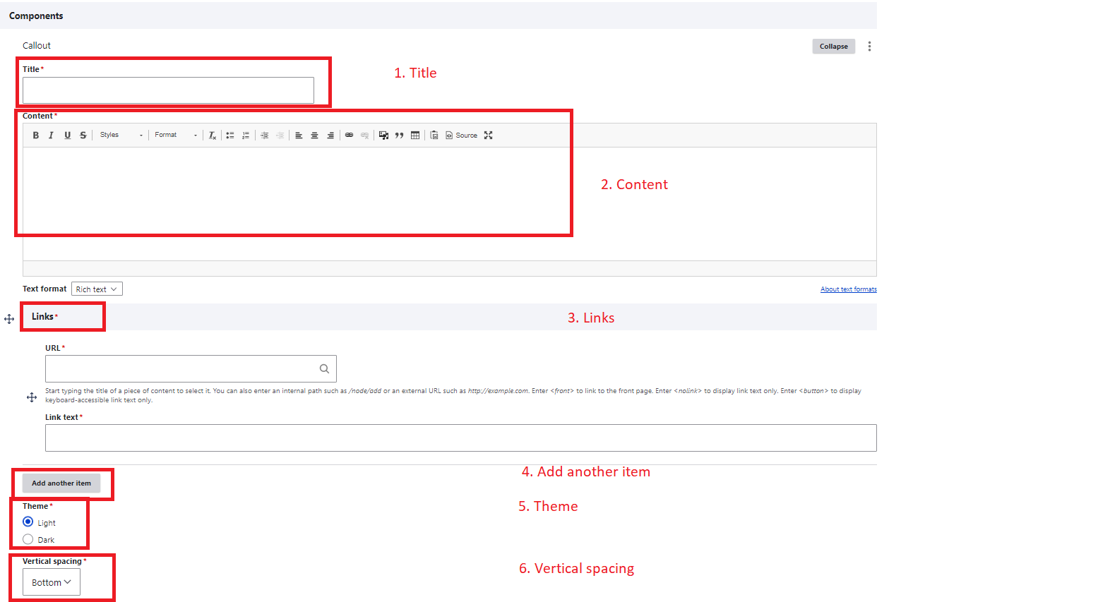Open the Format dropdown

tap(176, 136)
